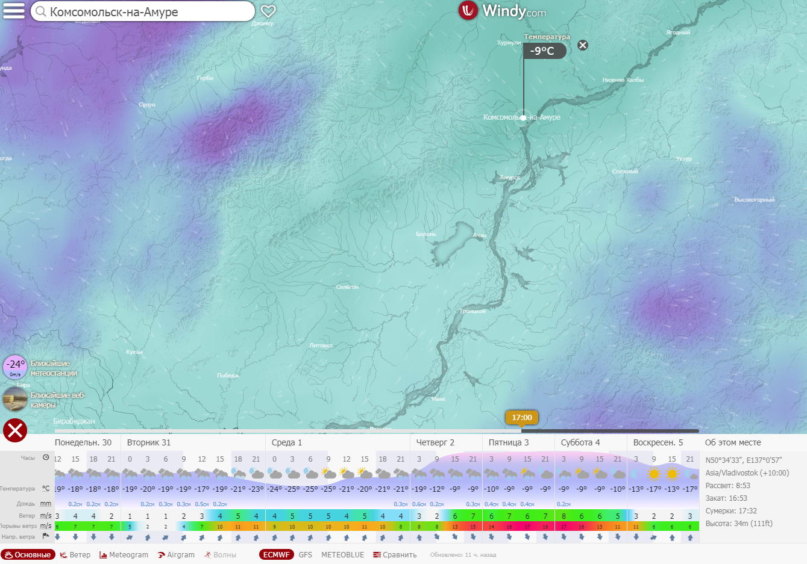Click the 17:00 timeline marker

pos(522,418)
